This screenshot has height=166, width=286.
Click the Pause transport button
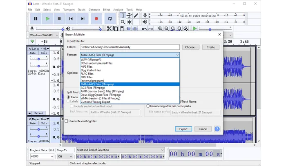click(x=36, y=19)
